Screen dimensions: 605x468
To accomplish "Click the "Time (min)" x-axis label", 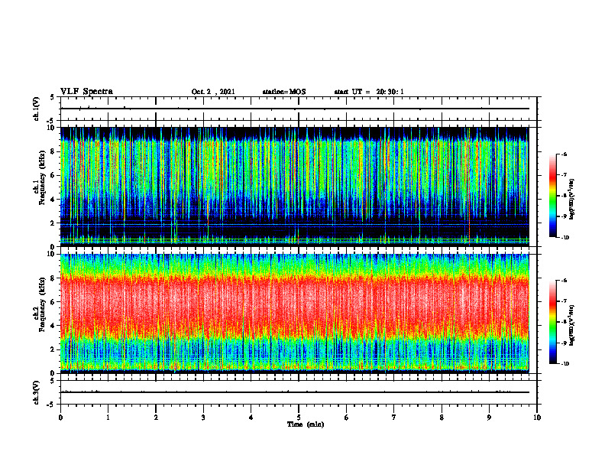I will click(306, 424).
